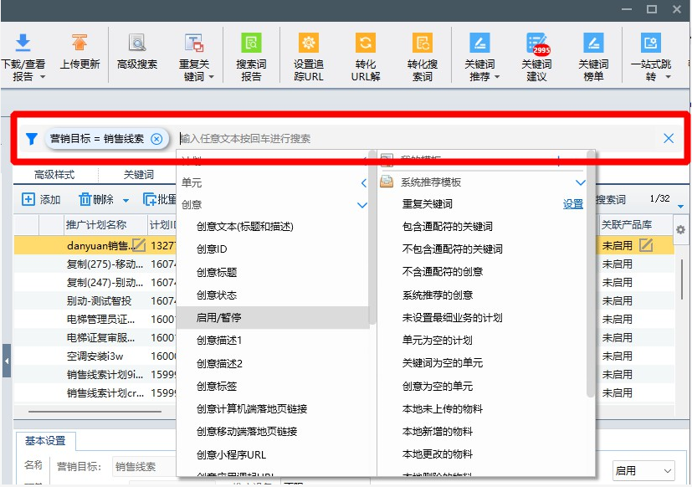
Task: Open column settings gear icon
Action: [x=680, y=229]
